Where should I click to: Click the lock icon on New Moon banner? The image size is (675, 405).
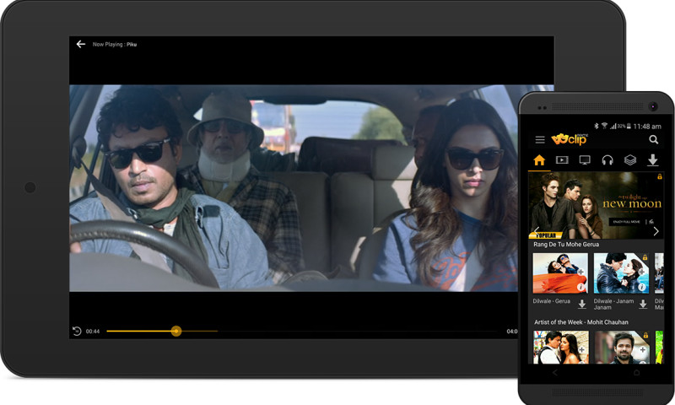tap(659, 176)
